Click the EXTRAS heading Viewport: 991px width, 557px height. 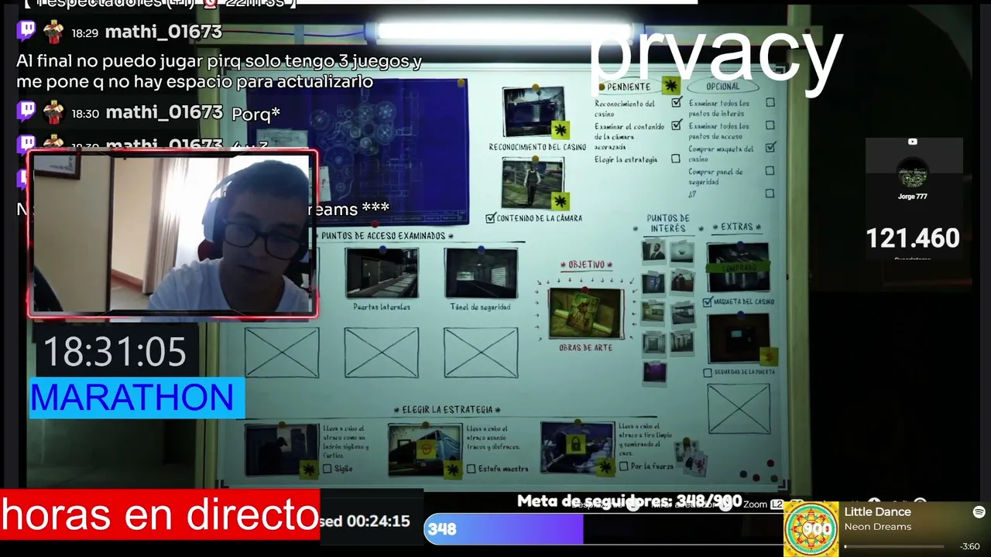point(736,227)
